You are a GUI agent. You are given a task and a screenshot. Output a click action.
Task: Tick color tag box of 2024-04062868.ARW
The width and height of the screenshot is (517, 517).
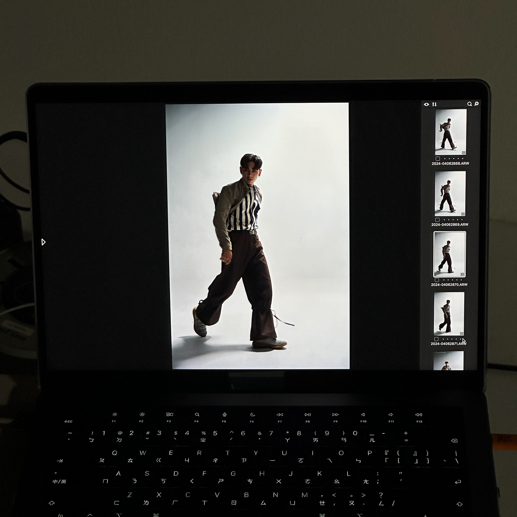[x=438, y=159]
